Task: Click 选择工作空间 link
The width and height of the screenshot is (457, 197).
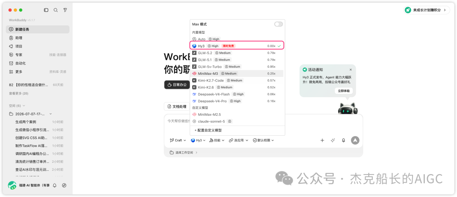Action: [x=184, y=153]
